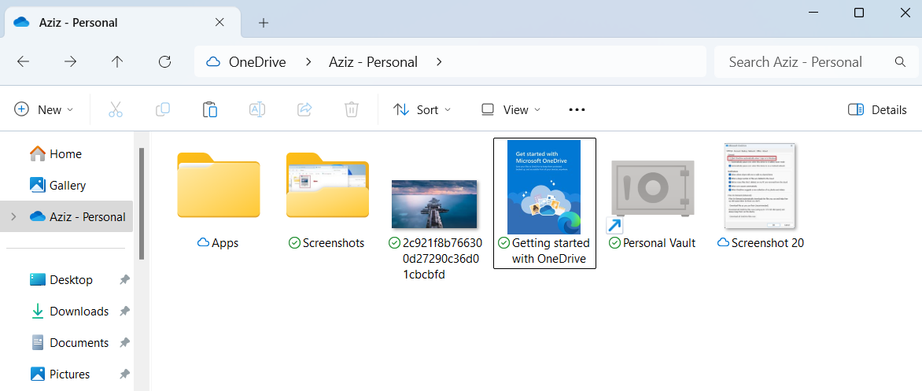The height and width of the screenshot is (391, 922).
Task: Open the New dropdown menu
Action: 45,109
